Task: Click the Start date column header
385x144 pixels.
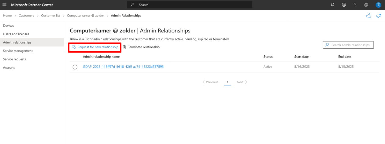Action: click(302, 57)
